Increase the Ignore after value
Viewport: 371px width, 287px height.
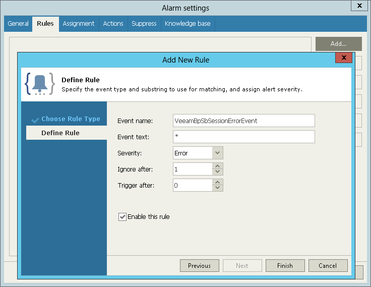point(218,166)
